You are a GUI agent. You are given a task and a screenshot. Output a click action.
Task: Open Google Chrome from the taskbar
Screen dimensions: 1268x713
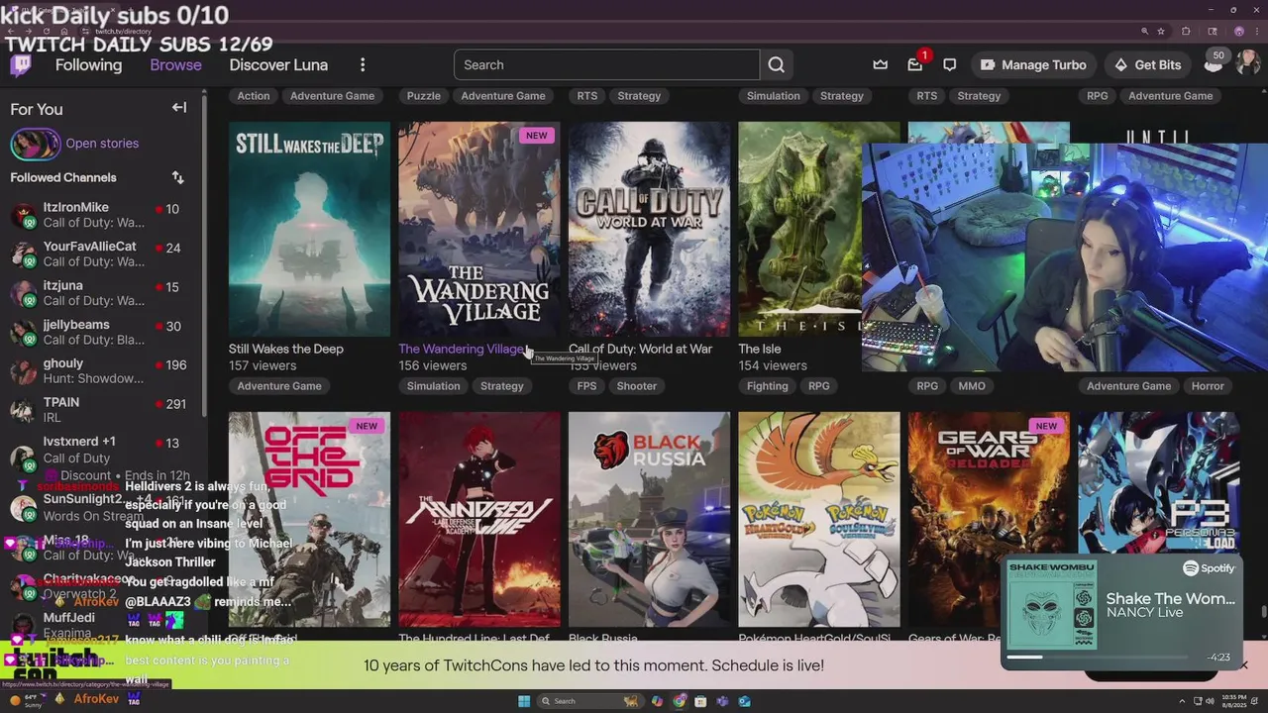point(679,701)
